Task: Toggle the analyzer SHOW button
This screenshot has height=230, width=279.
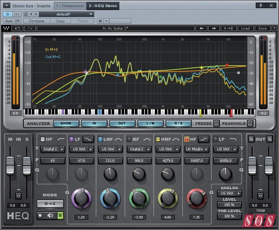Action: click(66, 123)
